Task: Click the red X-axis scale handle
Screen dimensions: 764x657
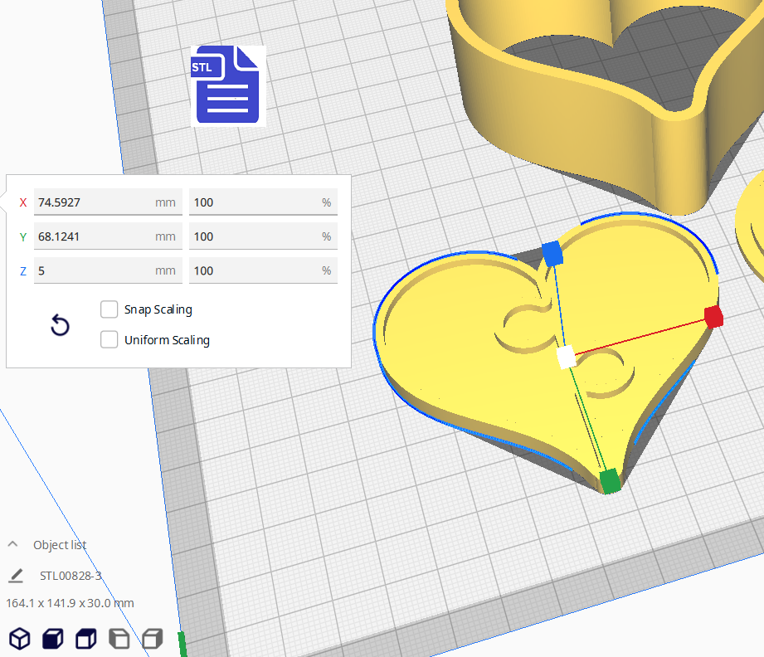Action: 714,316
